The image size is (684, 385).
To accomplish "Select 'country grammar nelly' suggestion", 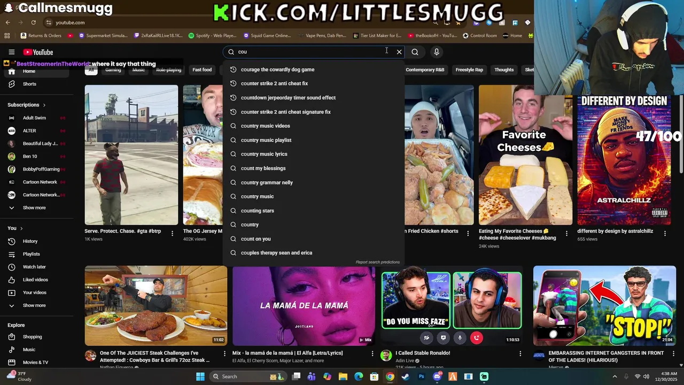I will click(x=313, y=182).
